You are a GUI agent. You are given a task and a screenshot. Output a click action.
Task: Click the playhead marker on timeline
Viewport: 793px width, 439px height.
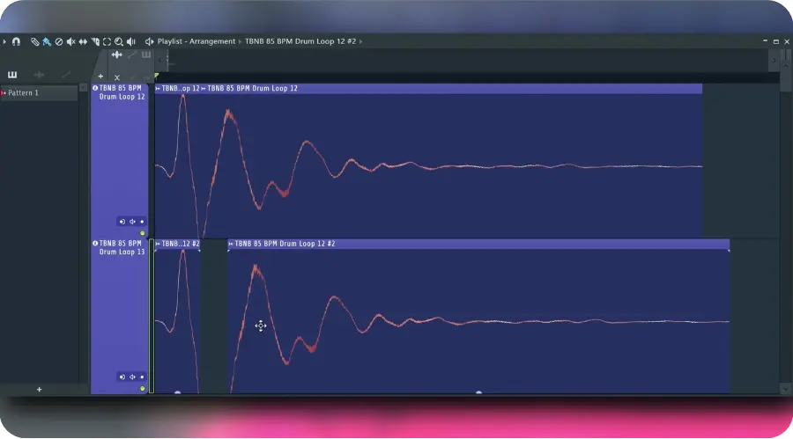[x=157, y=77]
